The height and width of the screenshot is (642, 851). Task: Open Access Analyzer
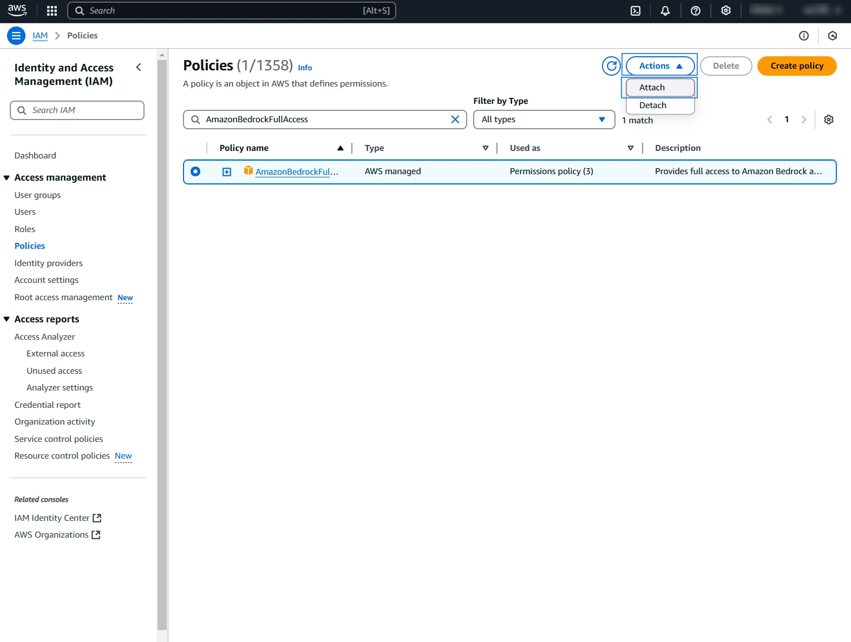44,337
